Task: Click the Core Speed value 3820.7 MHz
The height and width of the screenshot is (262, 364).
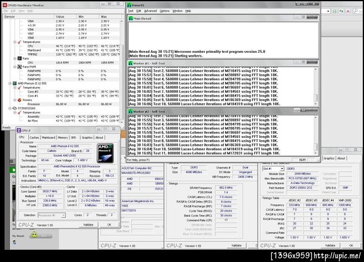Action: click(x=50, y=191)
